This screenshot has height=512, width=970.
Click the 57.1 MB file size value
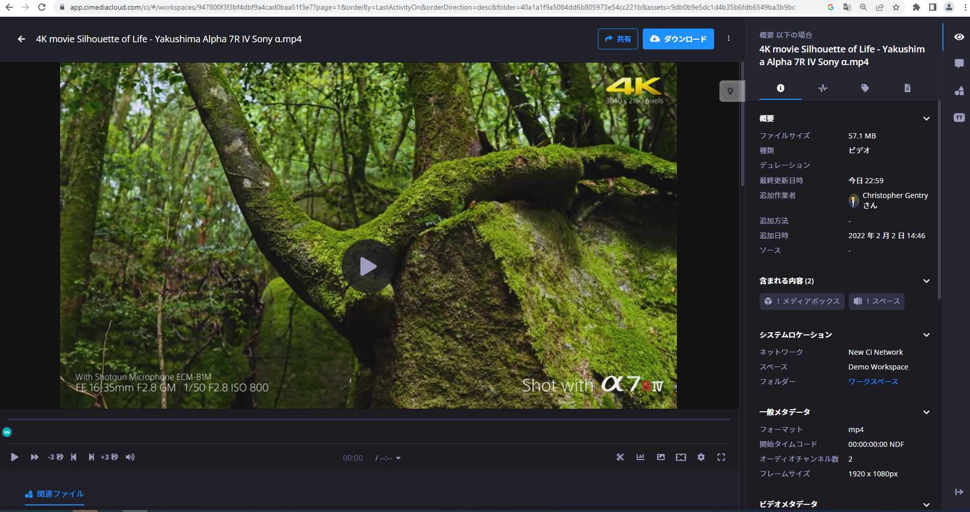(x=862, y=136)
